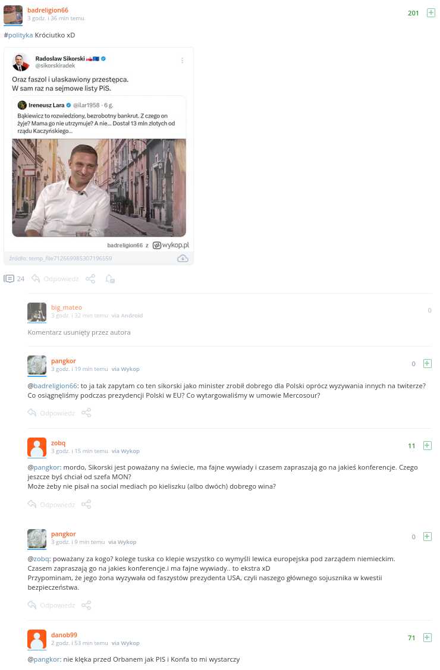The height and width of the screenshot is (670, 440).
Task: Click share icon below the main post
Action: coord(90,279)
